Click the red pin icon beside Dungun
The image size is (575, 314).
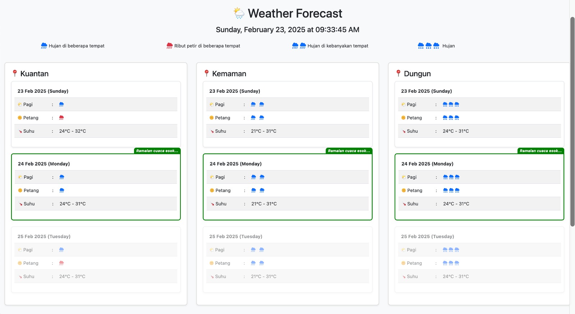[x=398, y=73]
